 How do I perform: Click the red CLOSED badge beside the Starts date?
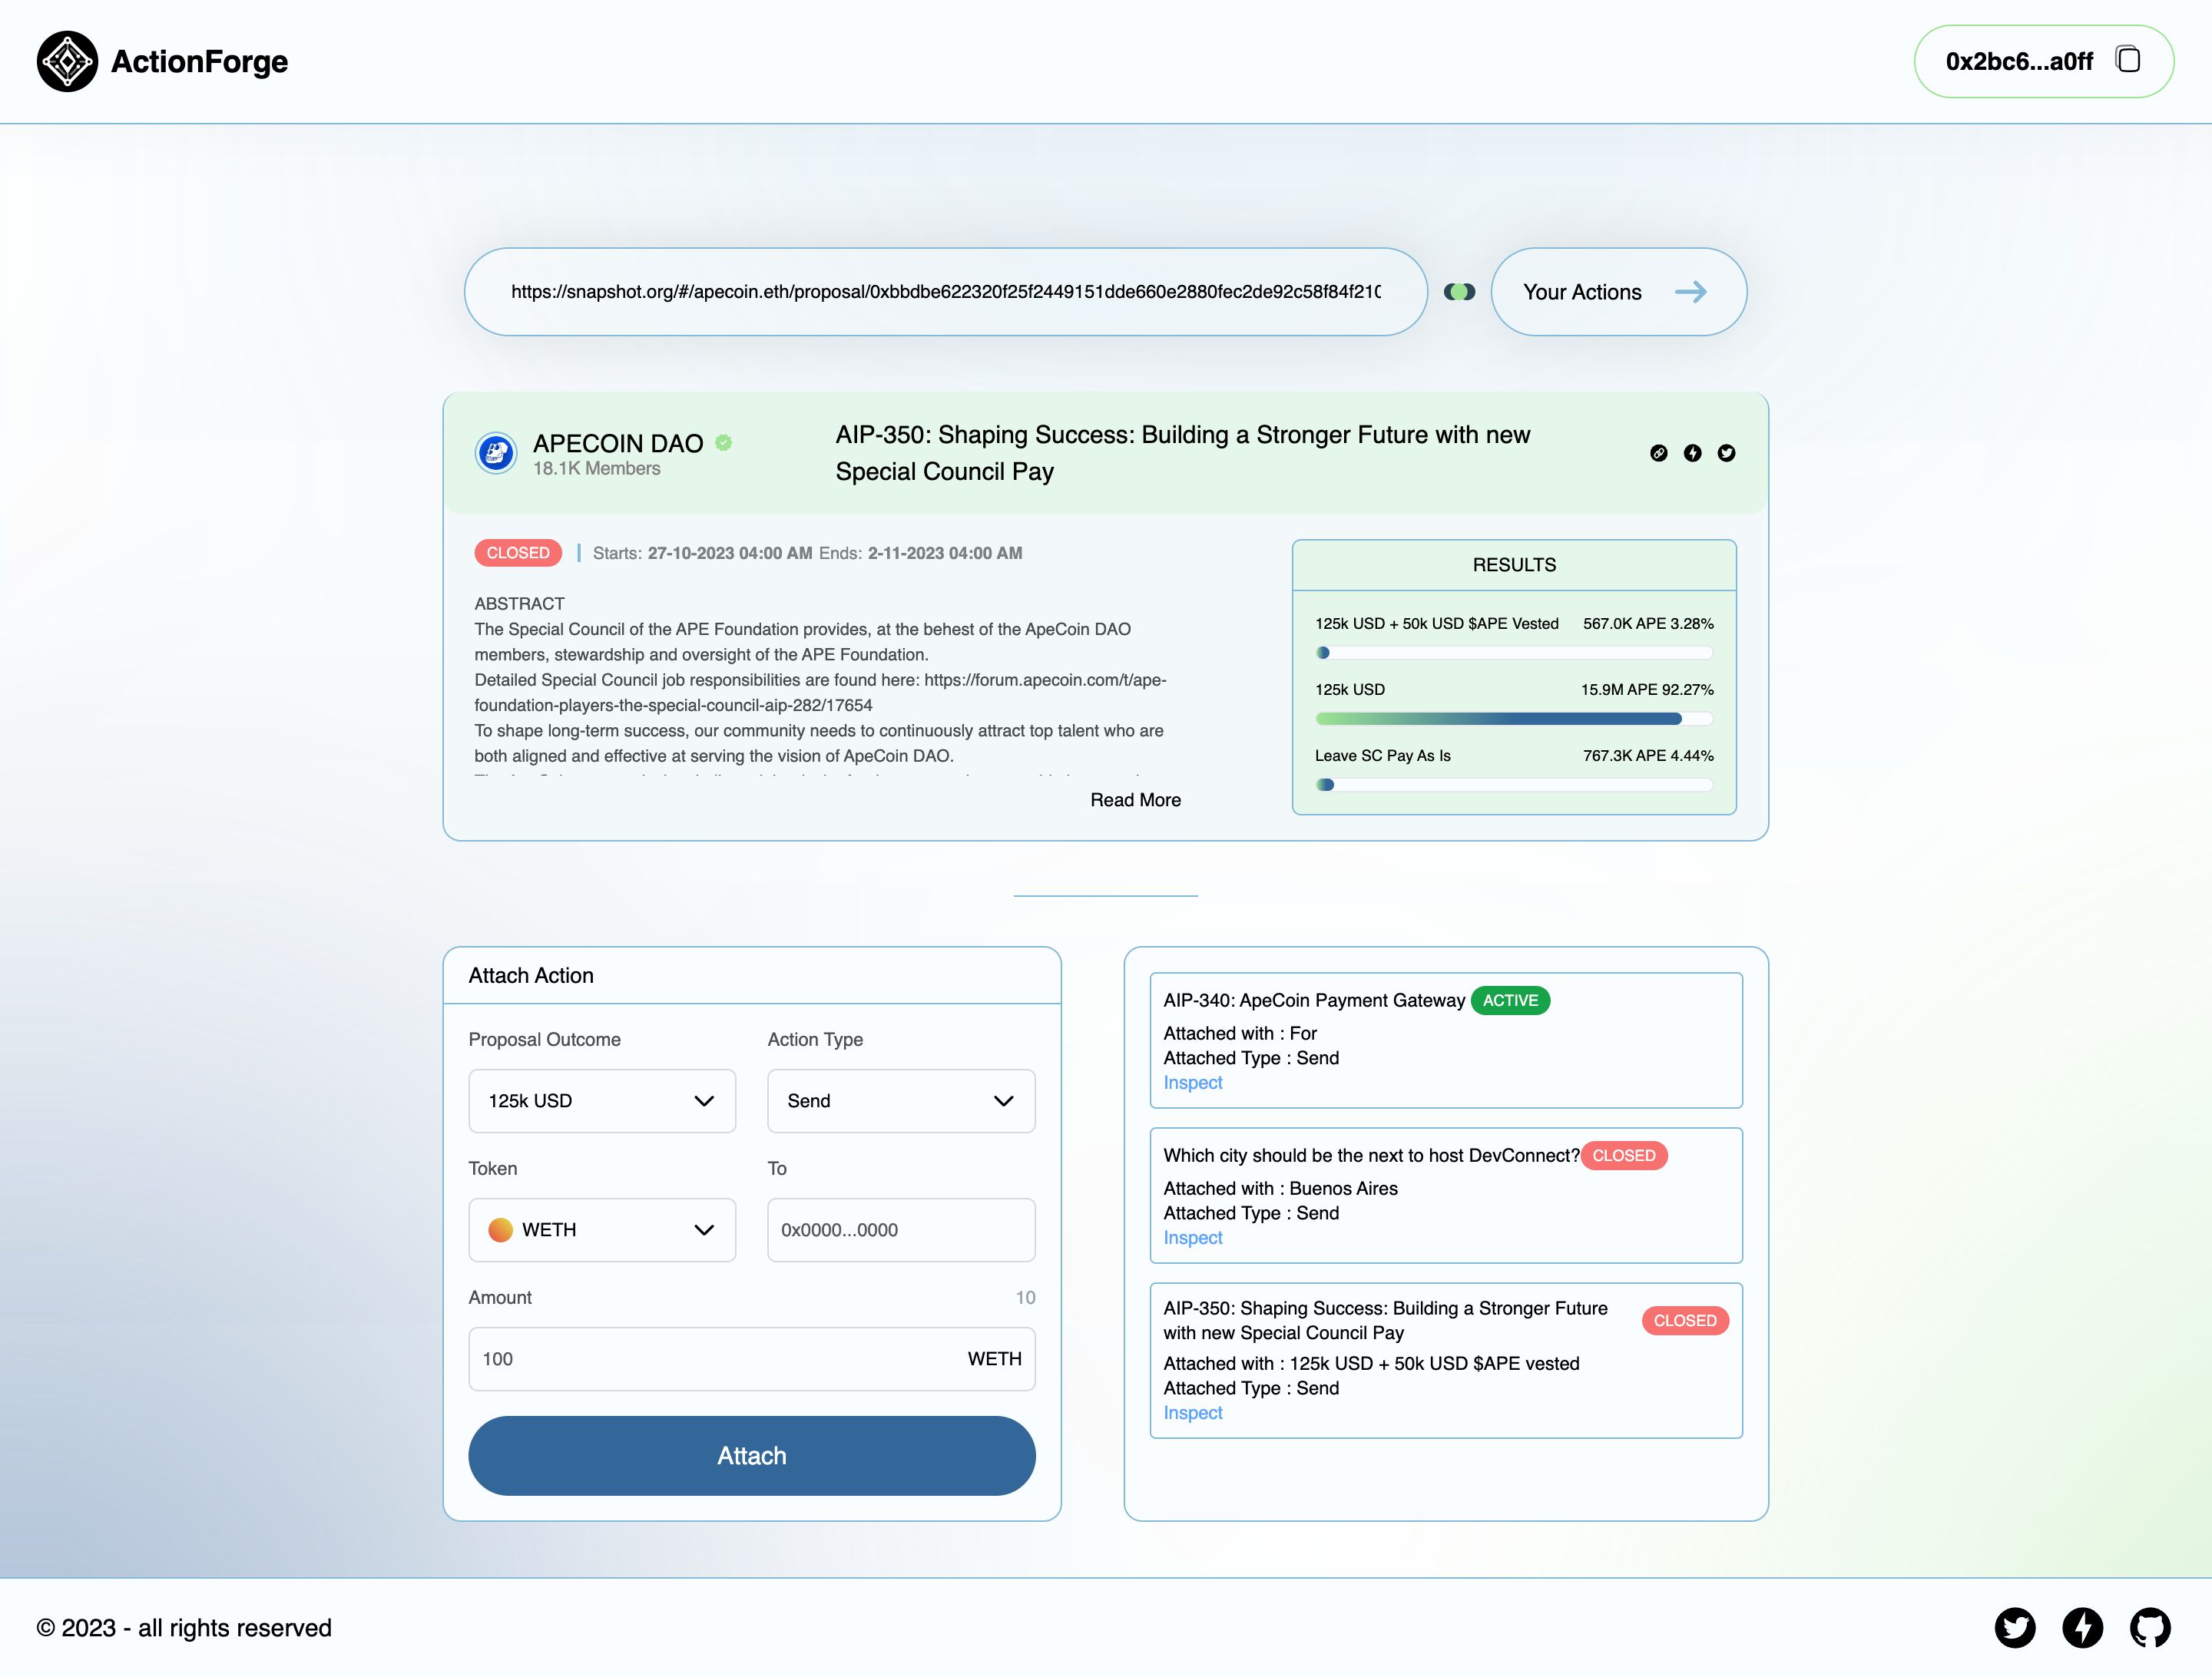point(518,553)
